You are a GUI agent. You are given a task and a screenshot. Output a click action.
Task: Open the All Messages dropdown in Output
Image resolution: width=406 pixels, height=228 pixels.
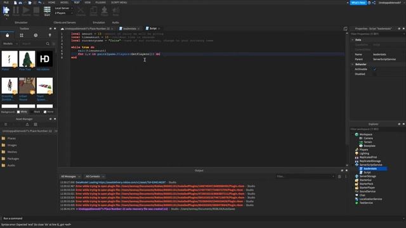tap(70, 177)
